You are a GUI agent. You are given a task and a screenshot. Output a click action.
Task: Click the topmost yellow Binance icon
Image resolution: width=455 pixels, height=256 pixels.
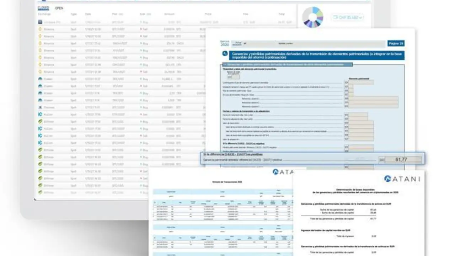40,29
